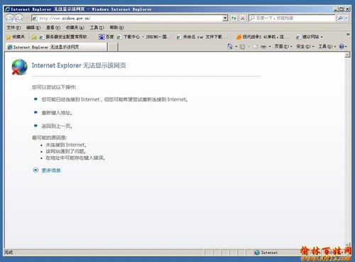The width and height of the screenshot is (355, 262).
Task: Open the search provider dropdown arrow
Action: [346, 18]
